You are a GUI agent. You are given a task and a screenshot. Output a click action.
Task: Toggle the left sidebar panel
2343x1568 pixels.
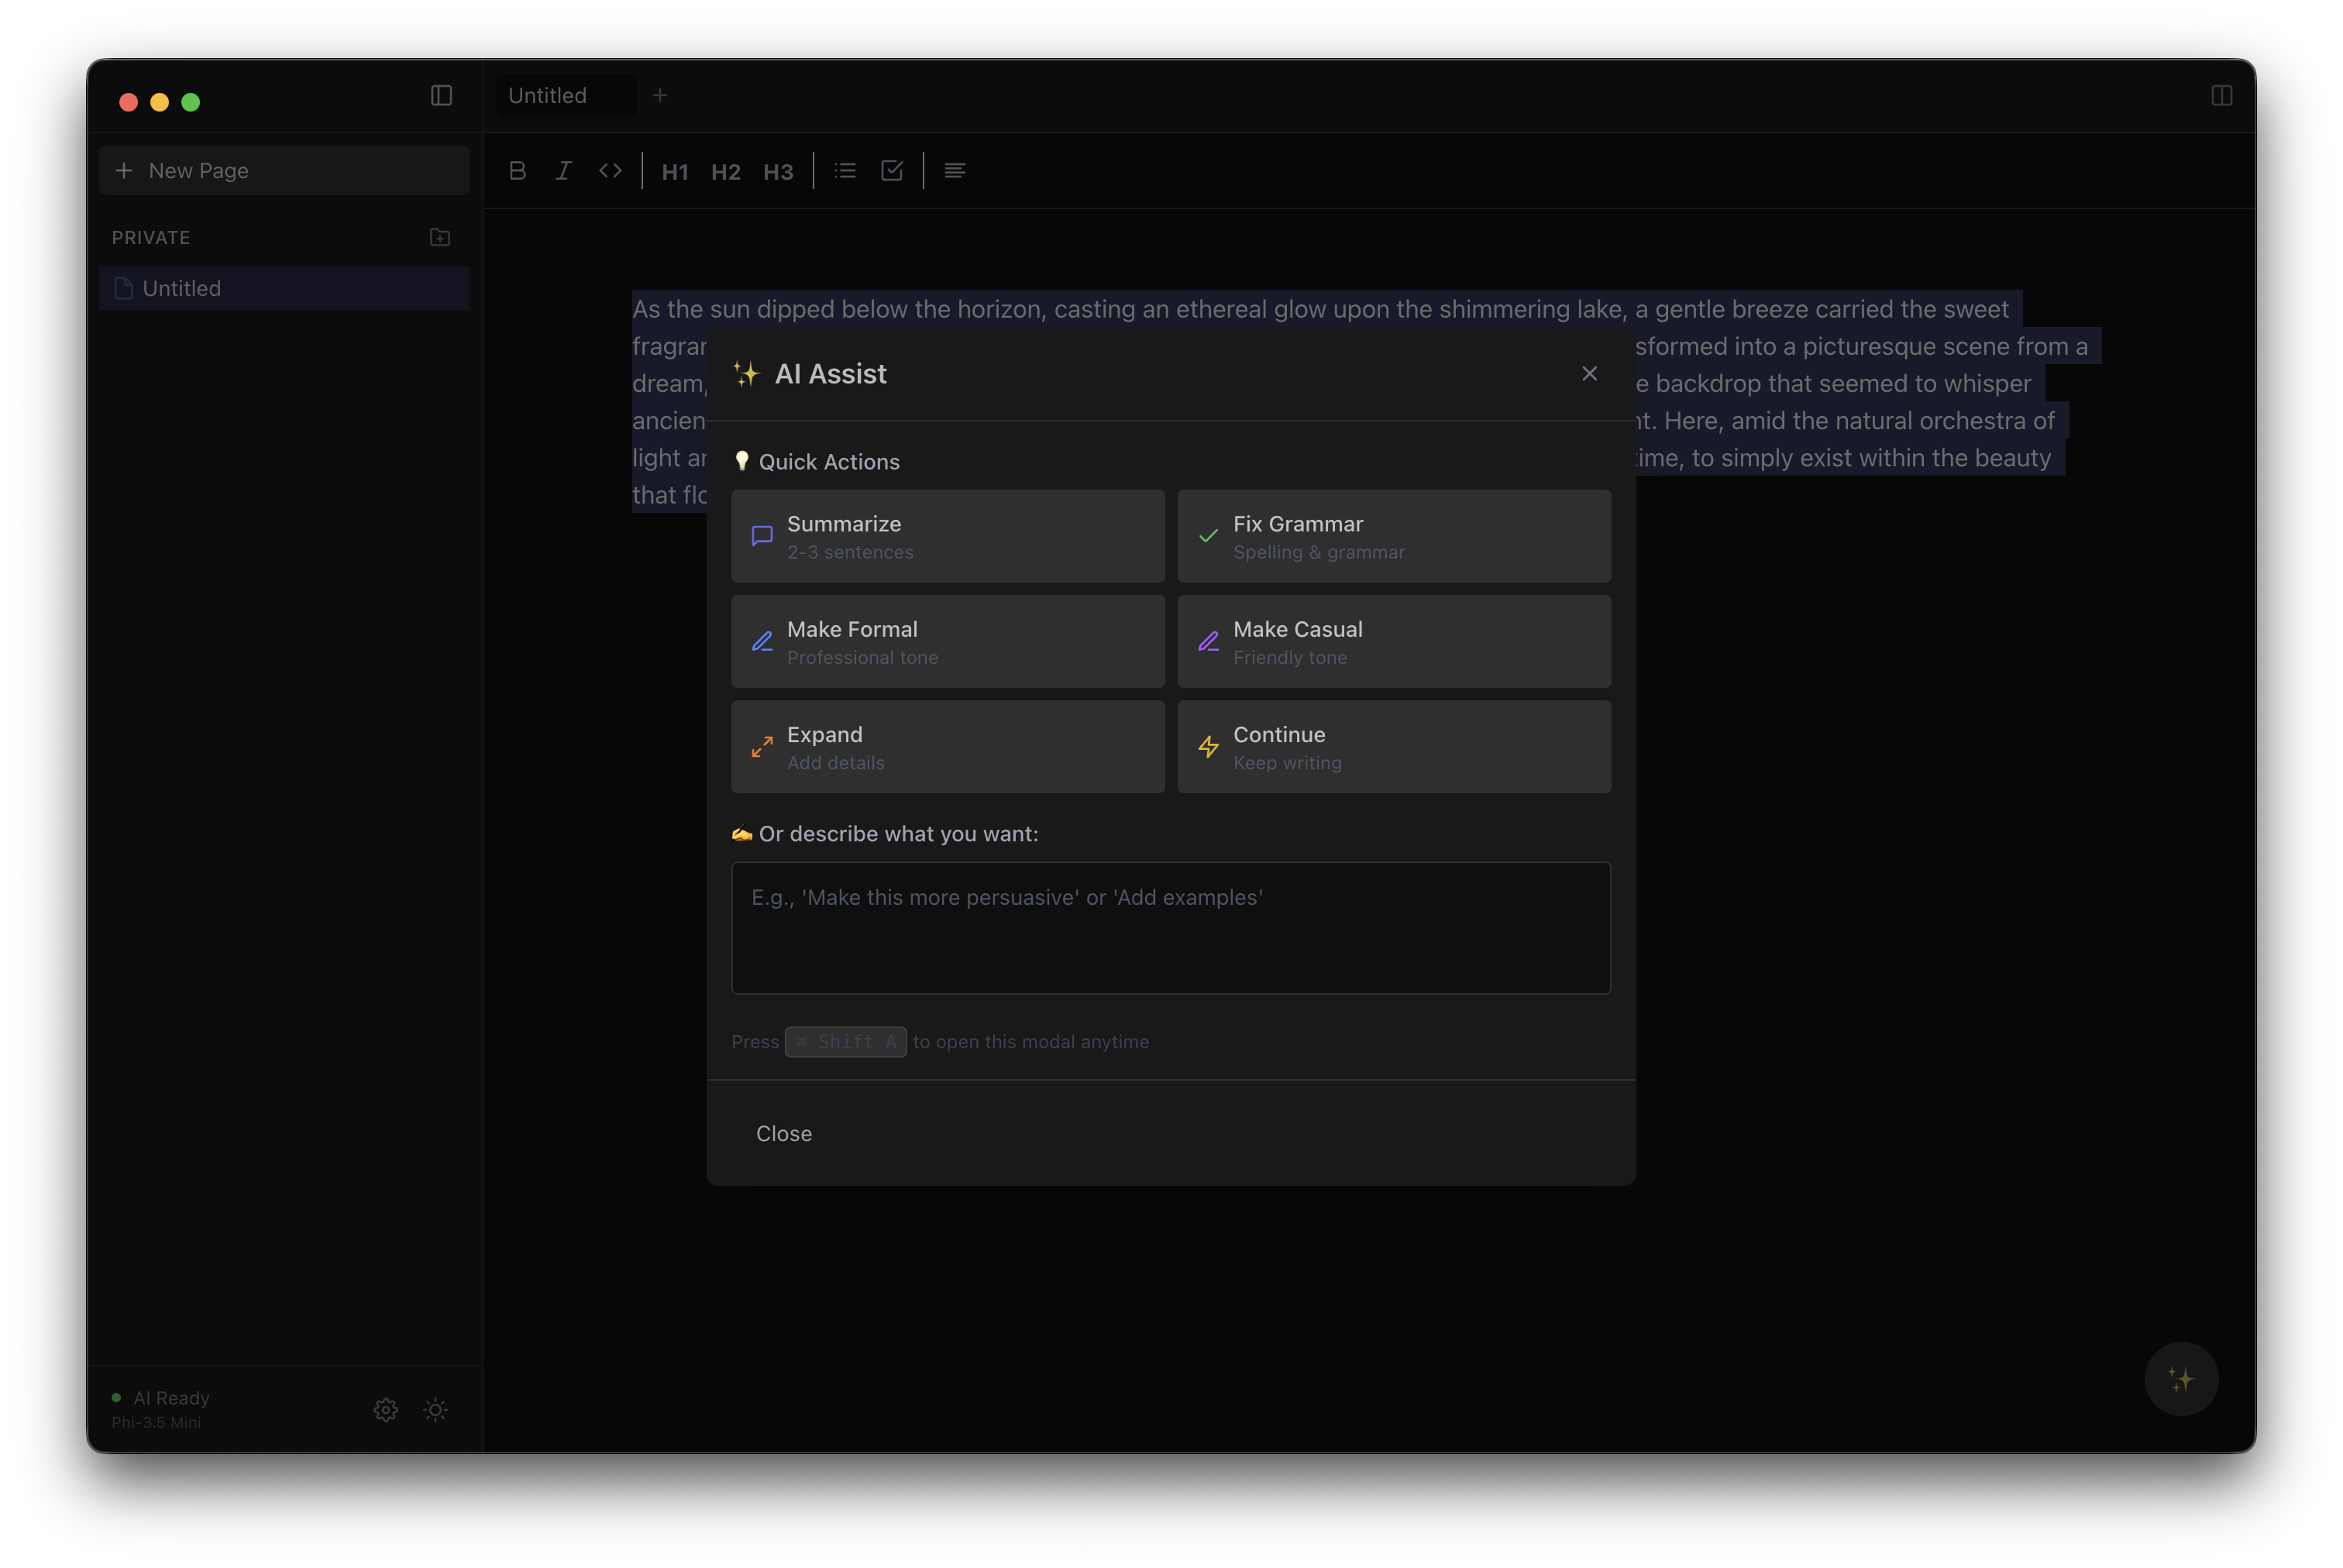click(441, 96)
